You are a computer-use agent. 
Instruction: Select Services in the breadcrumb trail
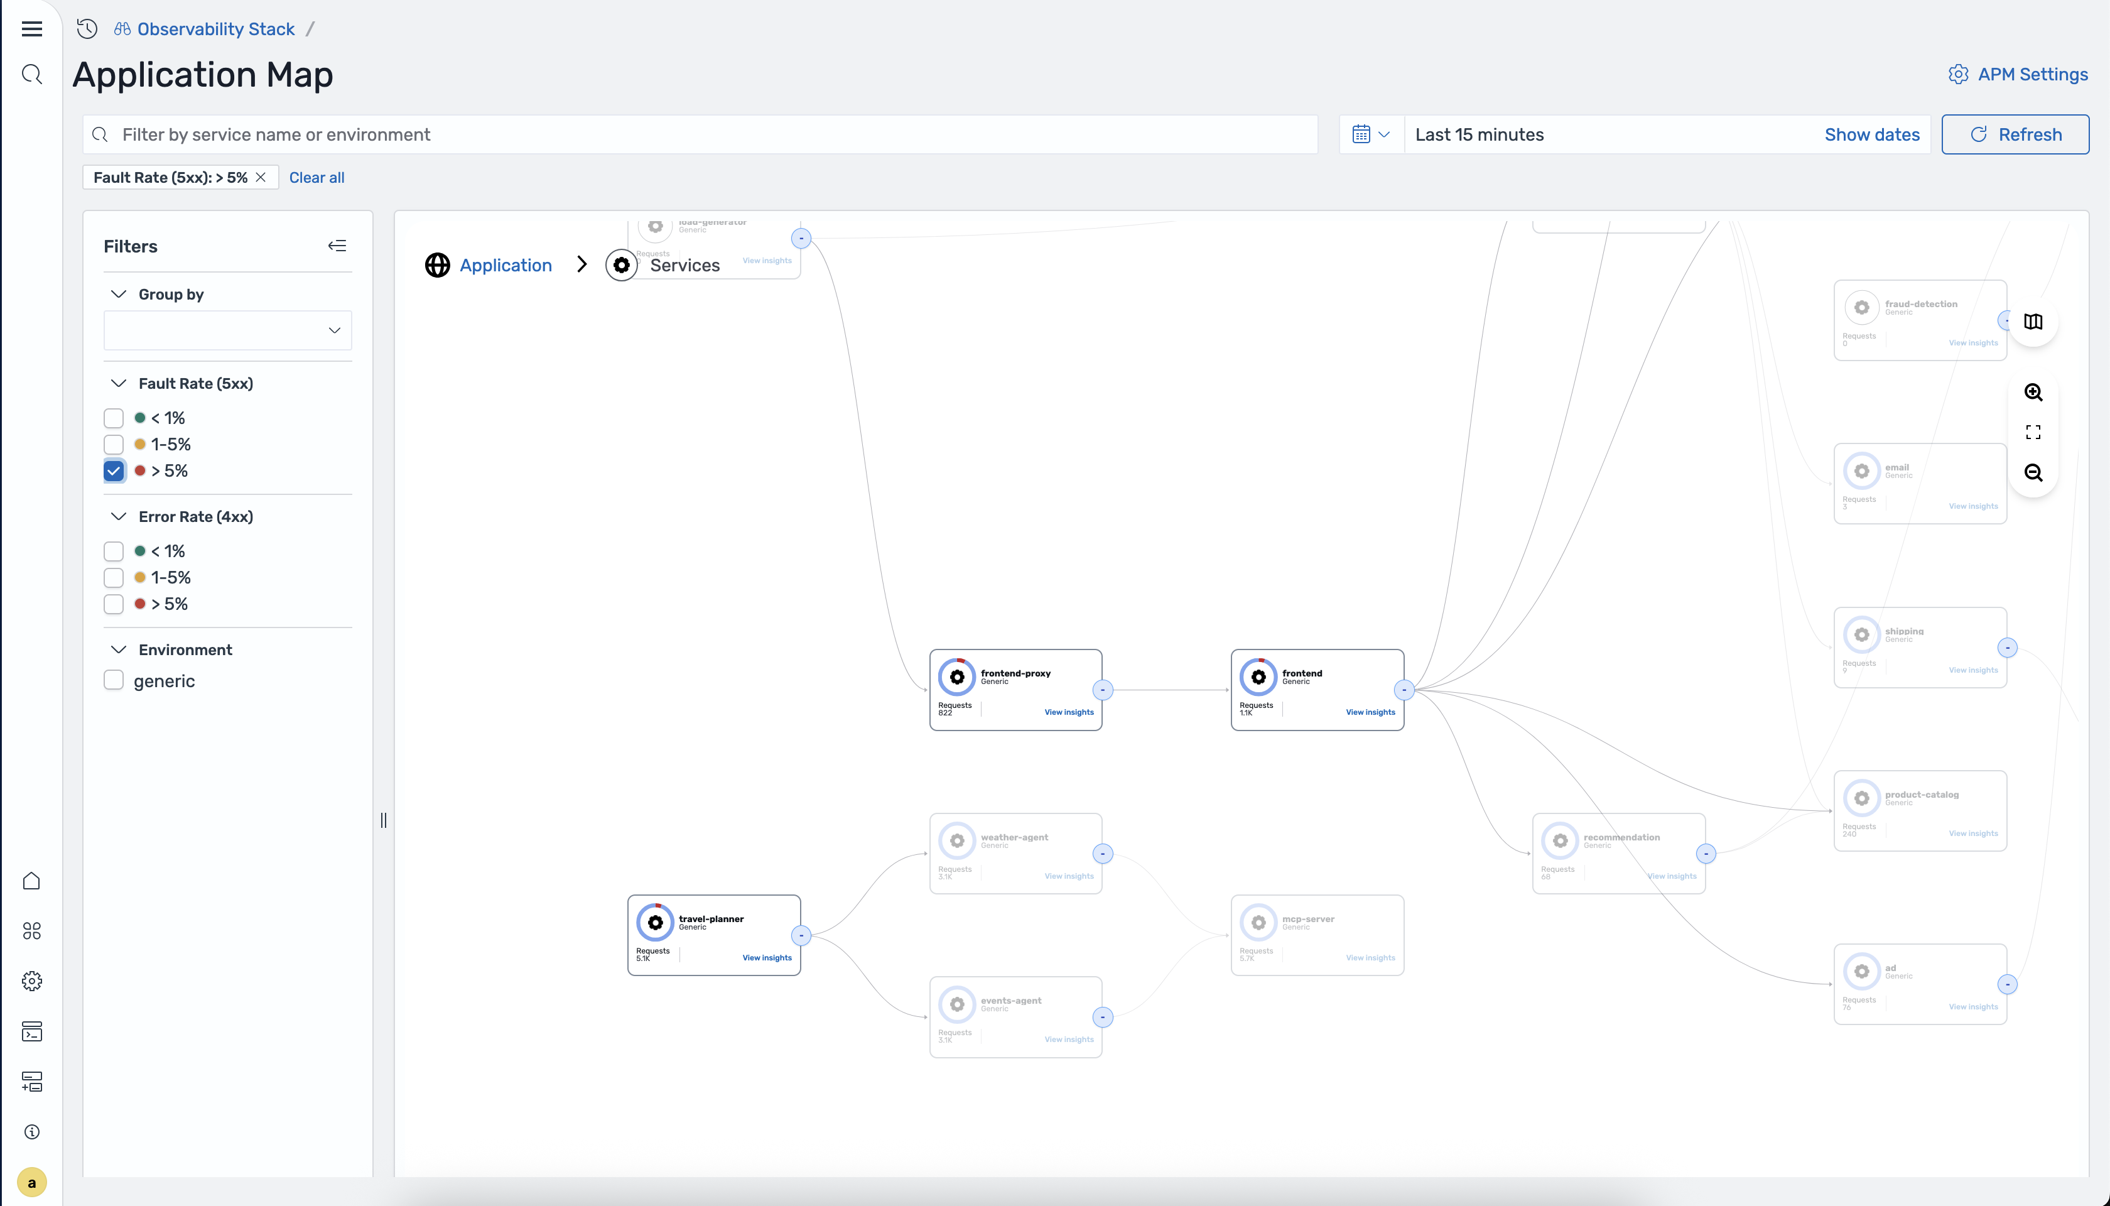[685, 264]
